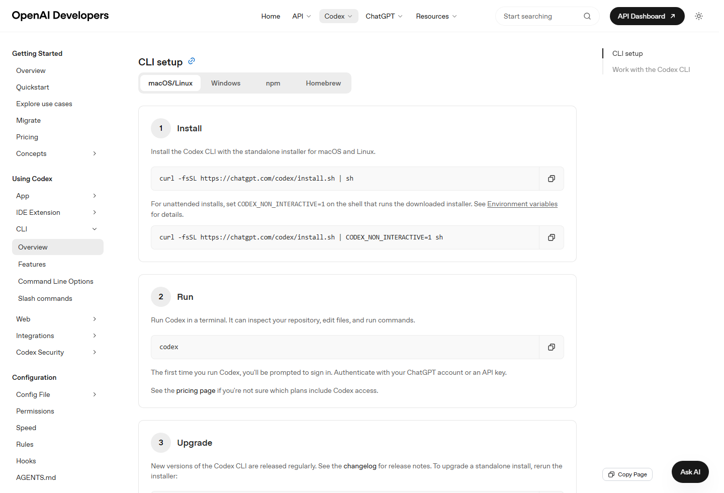
Task: Click the Run step heading
Action: tap(185, 297)
